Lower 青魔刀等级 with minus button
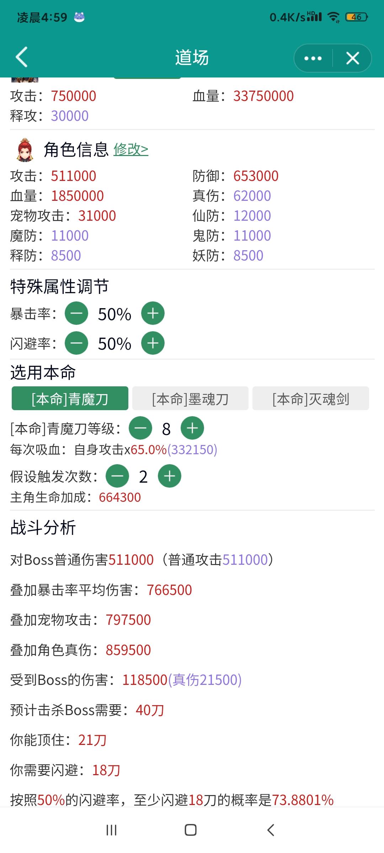The height and width of the screenshot is (853, 384). (140, 428)
